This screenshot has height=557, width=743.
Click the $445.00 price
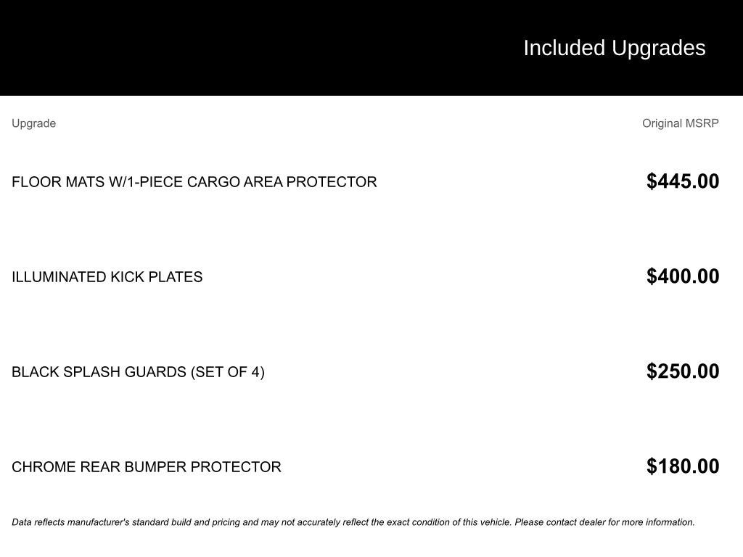[683, 181]
